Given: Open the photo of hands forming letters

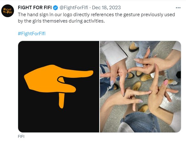Looking at the screenshot, I should click(141, 87).
